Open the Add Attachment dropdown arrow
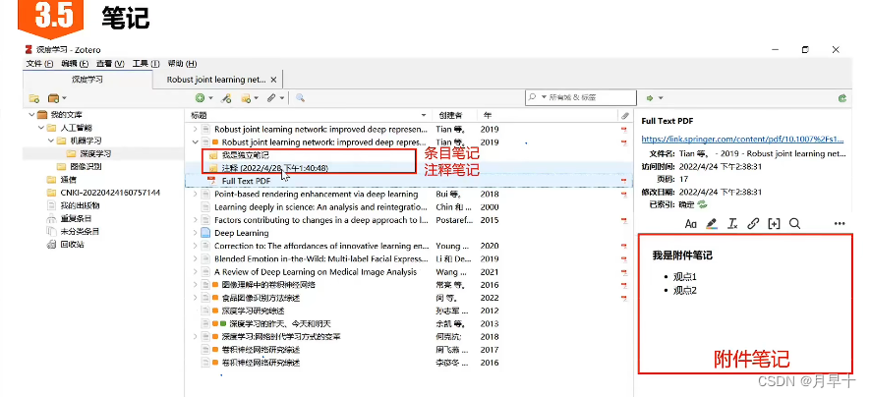 (282, 98)
